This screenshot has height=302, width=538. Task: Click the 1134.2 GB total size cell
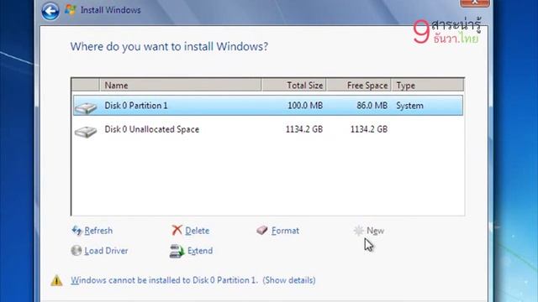[x=304, y=129]
